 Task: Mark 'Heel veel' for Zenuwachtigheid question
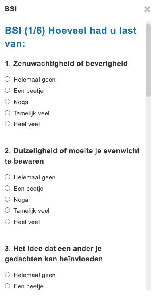tap(8, 124)
